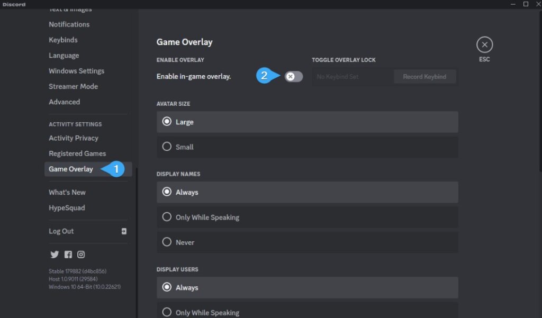542x318 pixels.
Task: Set Display Users to Always
Action: [308, 287]
